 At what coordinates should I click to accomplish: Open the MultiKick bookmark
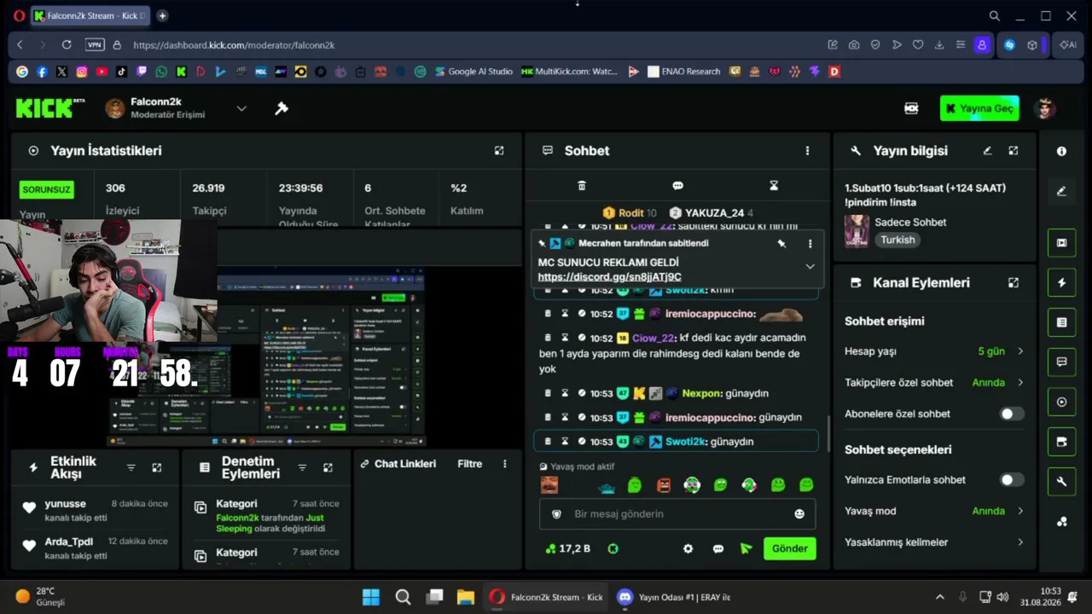coord(569,72)
